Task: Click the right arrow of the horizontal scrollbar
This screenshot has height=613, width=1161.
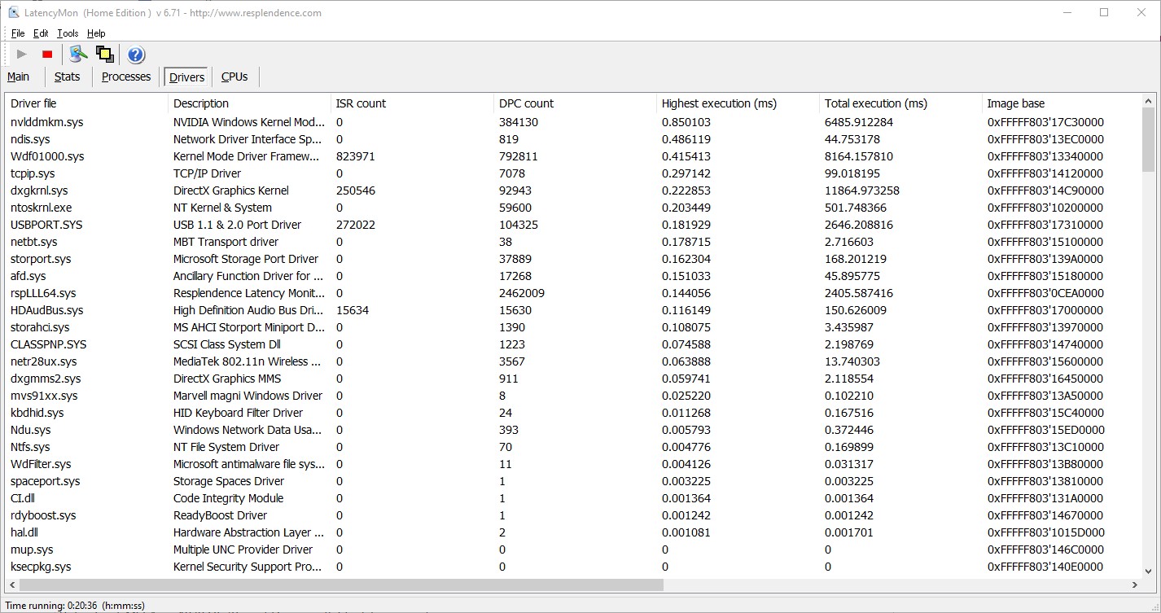Action: (x=1134, y=585)
